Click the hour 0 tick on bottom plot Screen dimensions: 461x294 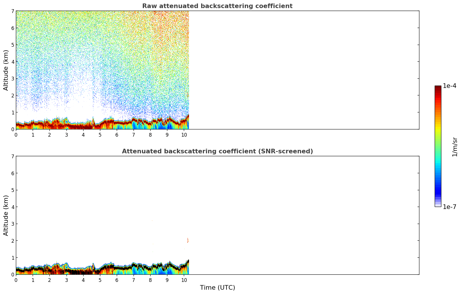[x=16, y=280]
